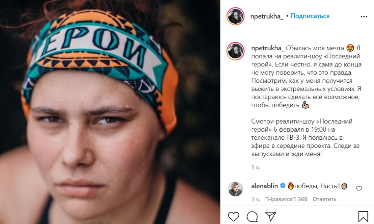
Task: Open comments via the speech bubble icon
Action: click(252, 216)
